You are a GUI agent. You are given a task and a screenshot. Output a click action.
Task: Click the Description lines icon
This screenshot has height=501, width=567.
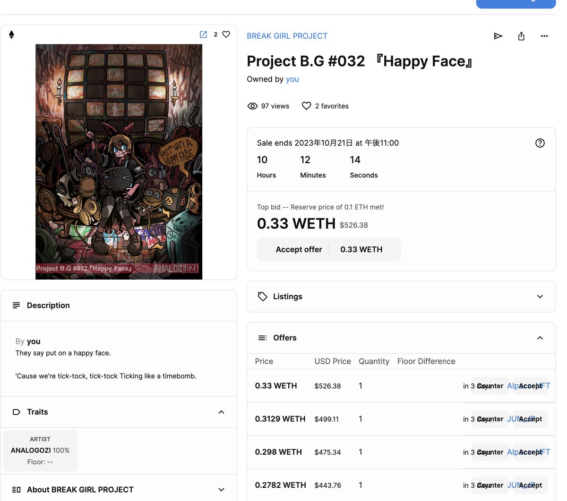click(x=16, y=305)
